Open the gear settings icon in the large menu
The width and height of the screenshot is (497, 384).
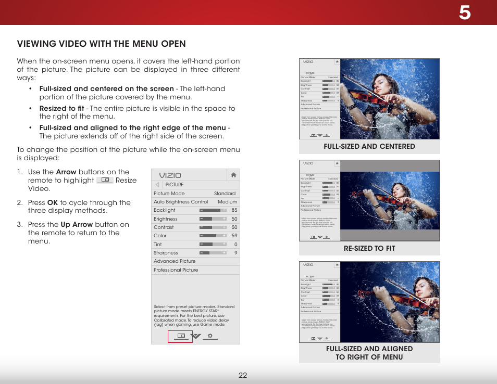coord(210,336)
